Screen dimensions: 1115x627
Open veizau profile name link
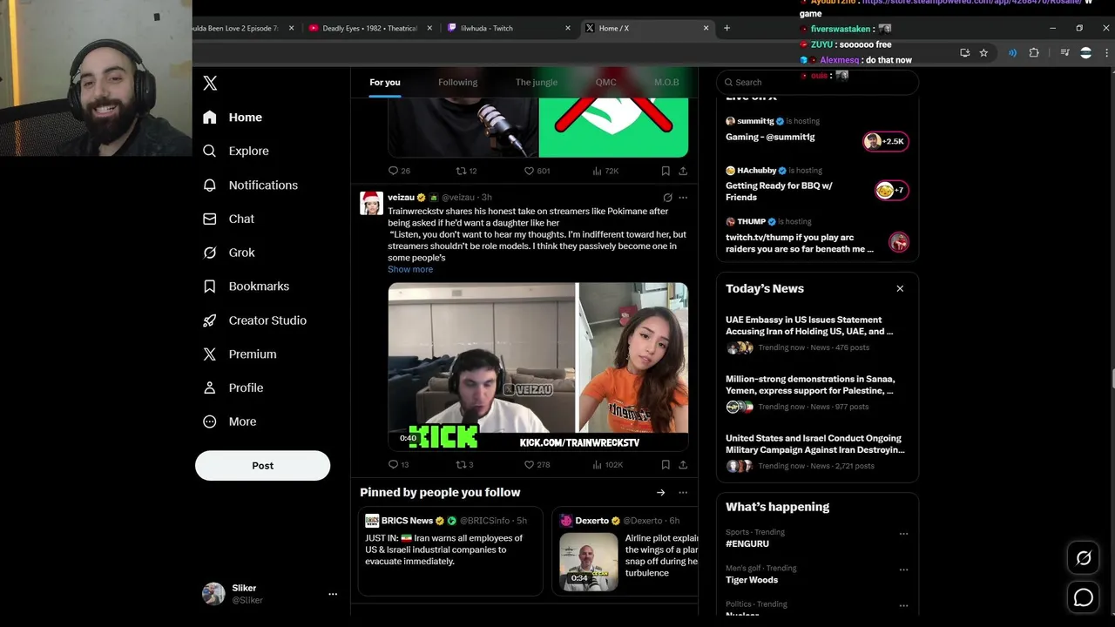(401, 198)
